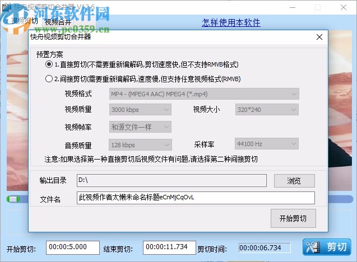Viewport: 357px width, 262px height.
Task: Minimize the main application window
Action: pyautogui.click(x=293, y=7)
